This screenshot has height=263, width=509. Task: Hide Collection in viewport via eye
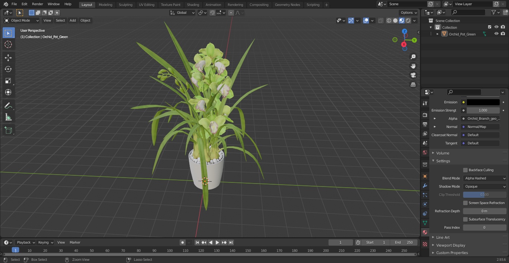coord(496,27)
